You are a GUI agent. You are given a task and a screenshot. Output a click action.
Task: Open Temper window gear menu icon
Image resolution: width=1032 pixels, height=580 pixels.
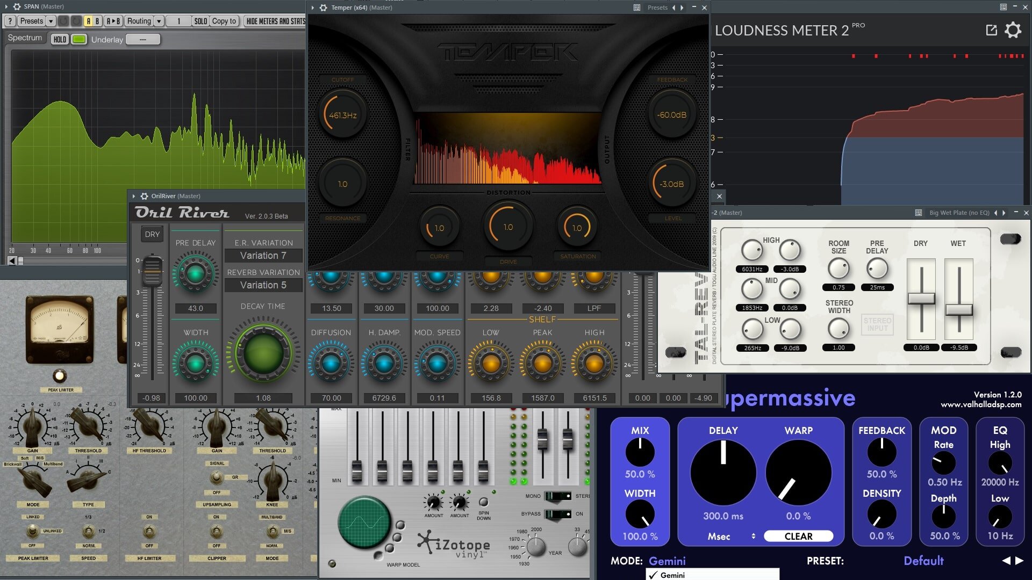coord(323,8)
